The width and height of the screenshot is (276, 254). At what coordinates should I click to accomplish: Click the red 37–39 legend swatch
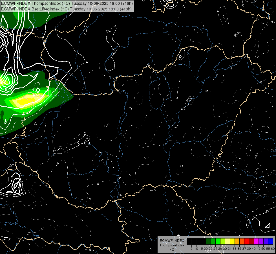247,241
